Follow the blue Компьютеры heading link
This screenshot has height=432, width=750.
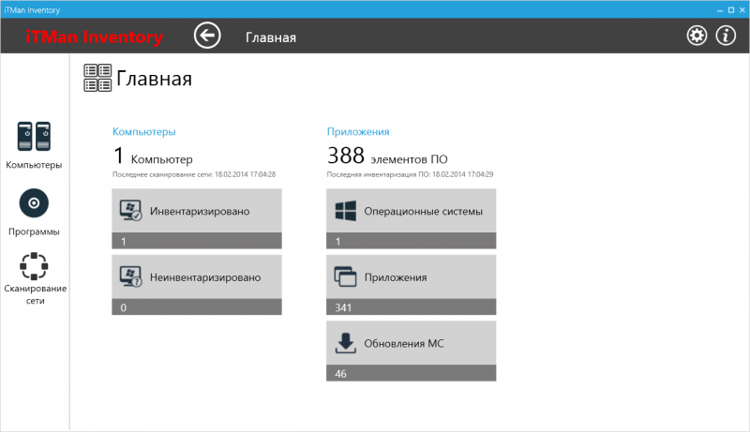click(x=144, y=131)
